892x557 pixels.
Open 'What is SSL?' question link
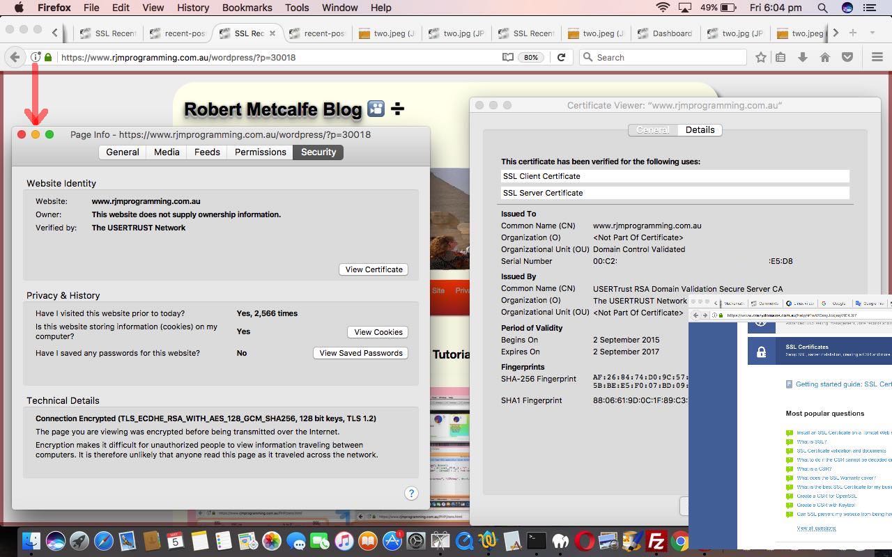811,441
